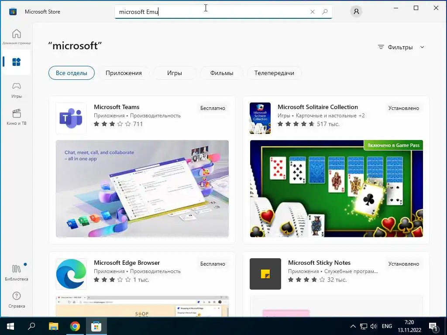
Task: Click 'Установлено' label for Solitaire Collection
Action: (x=404, y=108)
